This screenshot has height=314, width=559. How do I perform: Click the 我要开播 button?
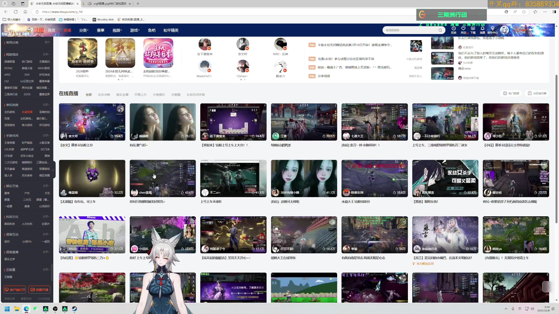[39, 290]
